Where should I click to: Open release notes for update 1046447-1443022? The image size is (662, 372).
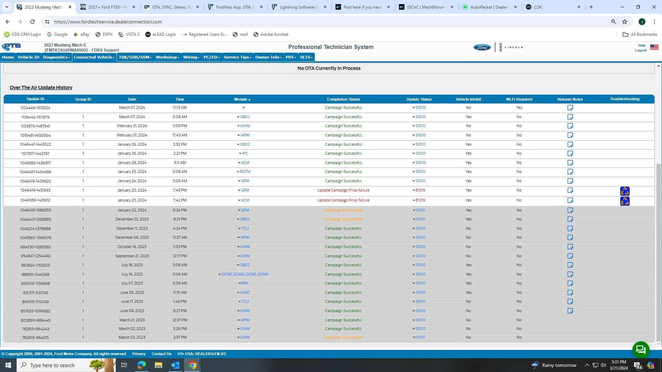[570, 145]
